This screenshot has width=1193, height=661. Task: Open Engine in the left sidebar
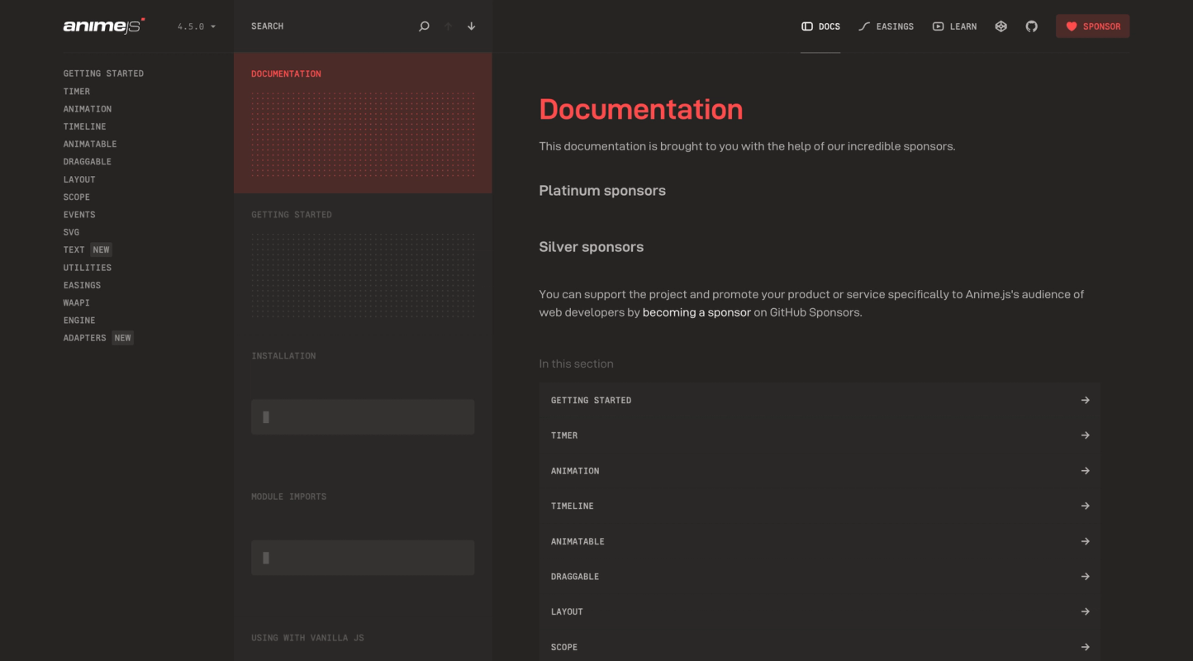[x=79, y=321]
